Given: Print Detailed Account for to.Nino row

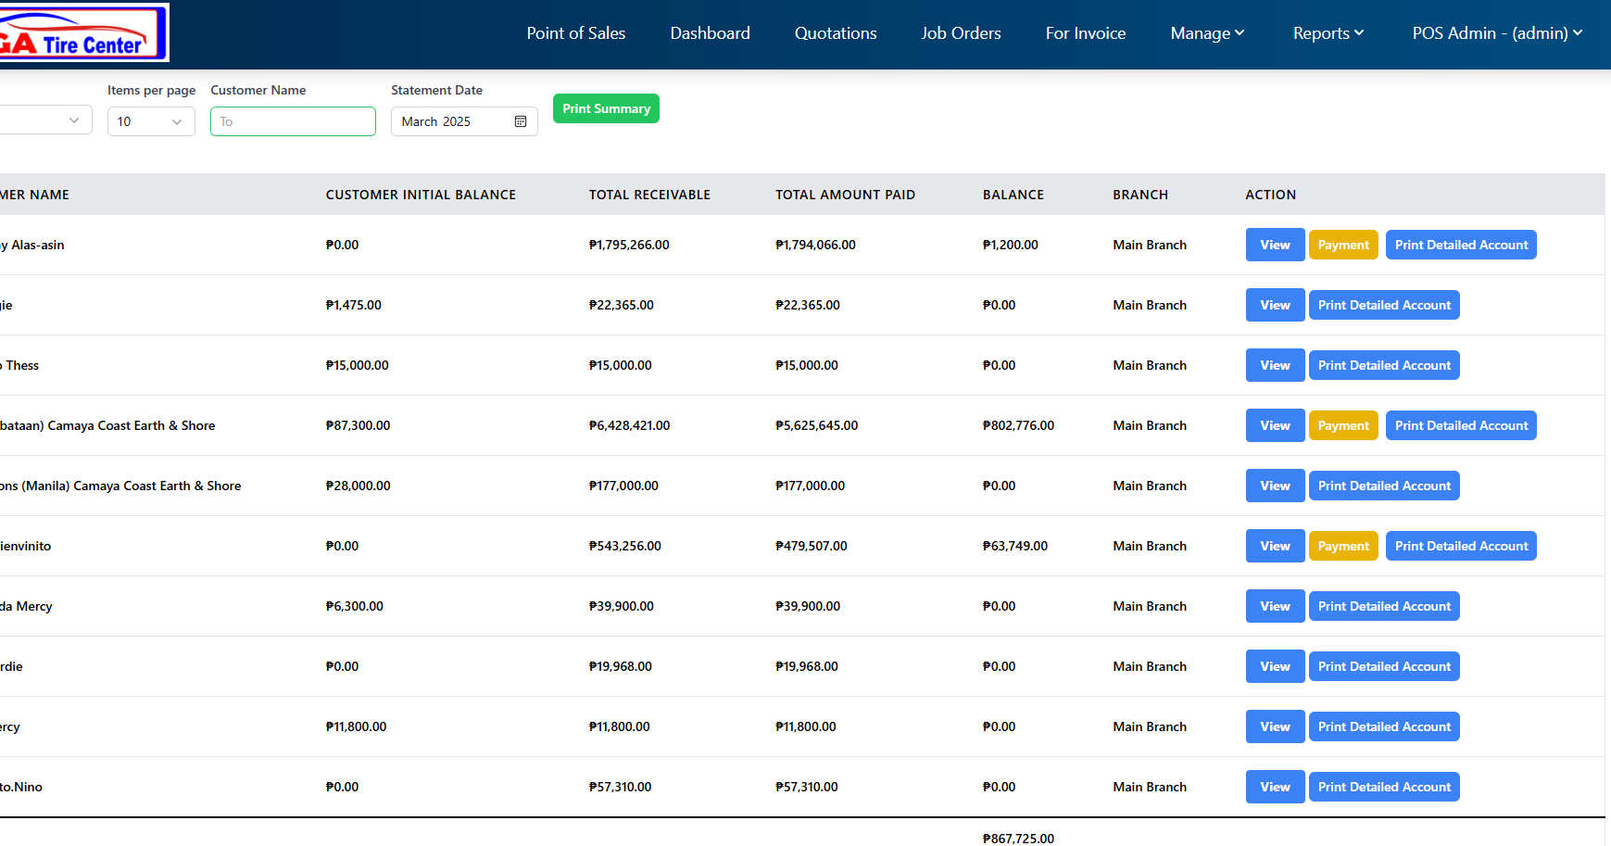Looking at the screenshot, I should [1384, 787].
